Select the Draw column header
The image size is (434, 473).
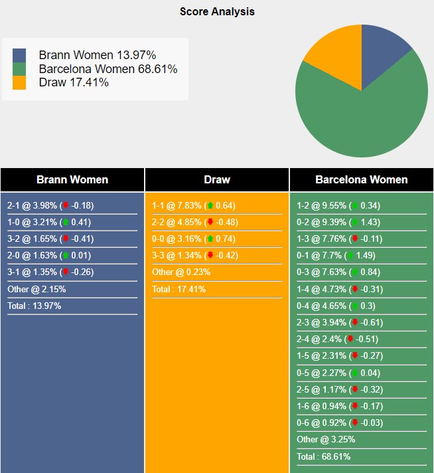click(217, 180)
